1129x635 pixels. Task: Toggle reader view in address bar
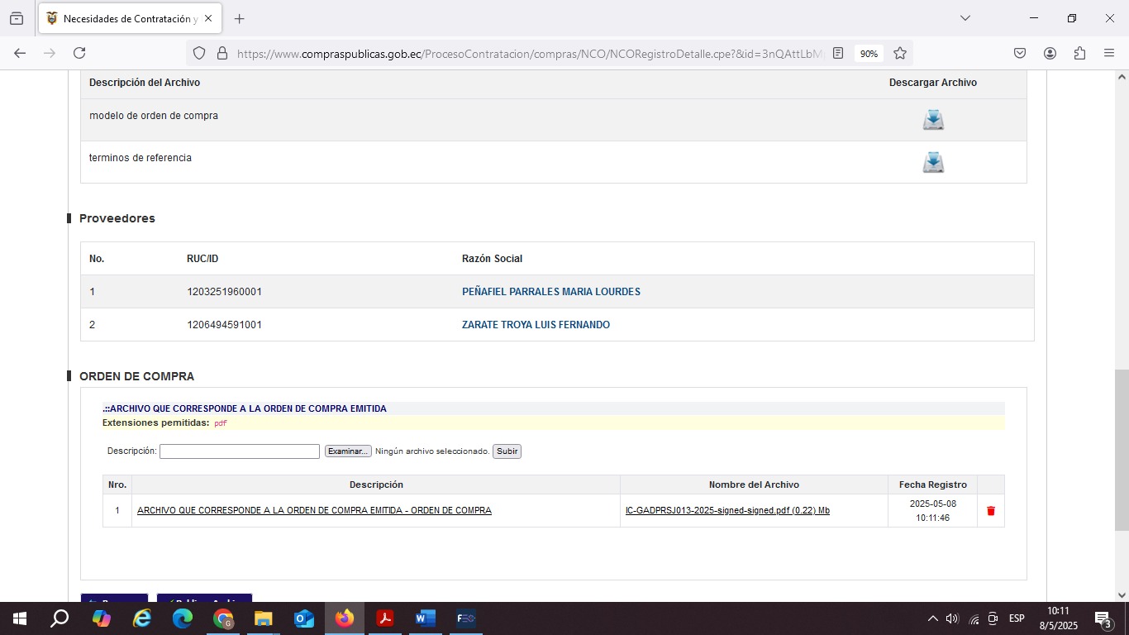coord(838,53)
